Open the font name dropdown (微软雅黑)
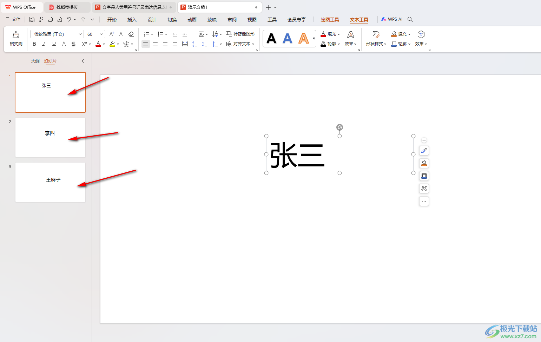 click(80, 34)
